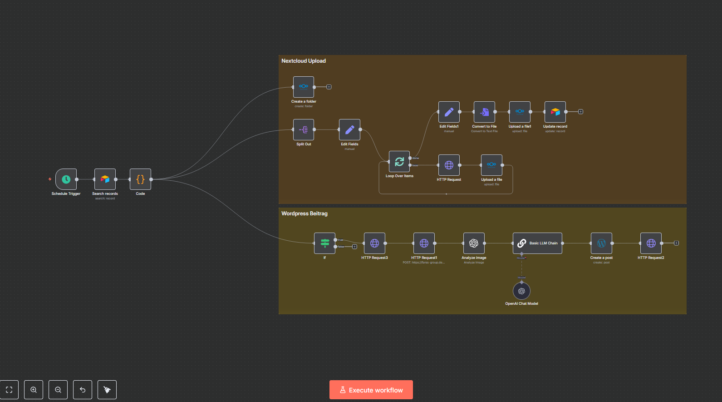Screen dimensions: 722x402
Task: Click the Nextcloud Upload sticky note title
Action: 304,61
